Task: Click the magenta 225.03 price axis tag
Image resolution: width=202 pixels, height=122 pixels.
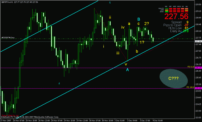Action: pos(198,88)
